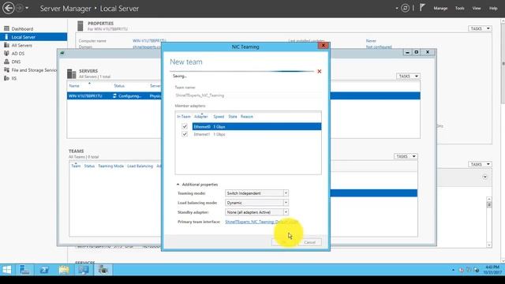Sort member adapters by Reason column
Viewport: 505px width, 284px height.
coord(247,117)
